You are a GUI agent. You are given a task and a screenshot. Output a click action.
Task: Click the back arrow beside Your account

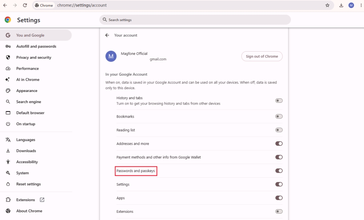click(x=107, y=35)
